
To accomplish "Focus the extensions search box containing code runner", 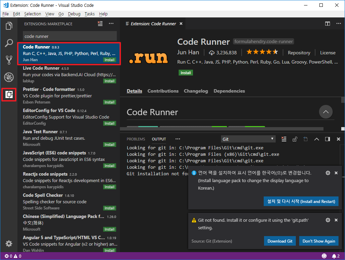I will (x=70, y=36).
